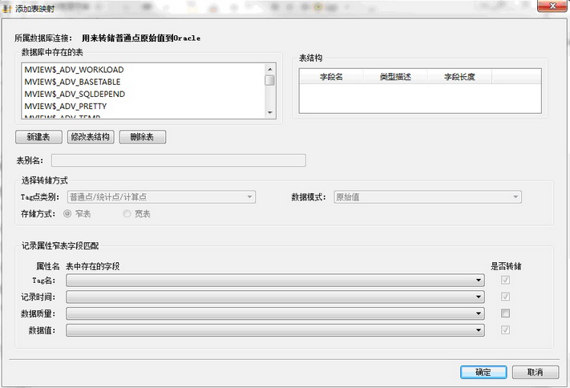
Task: Open the 数据模式 dropdown
Action: coord(427,197)
